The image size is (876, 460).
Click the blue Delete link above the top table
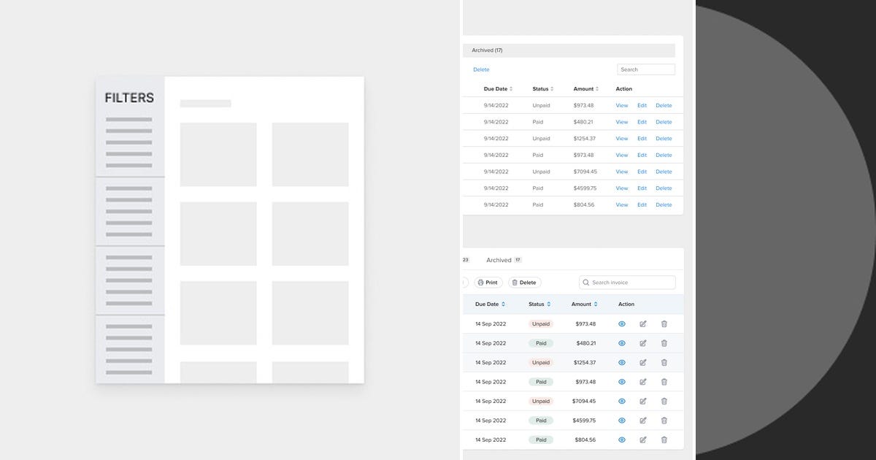click(x=481, y=69)
